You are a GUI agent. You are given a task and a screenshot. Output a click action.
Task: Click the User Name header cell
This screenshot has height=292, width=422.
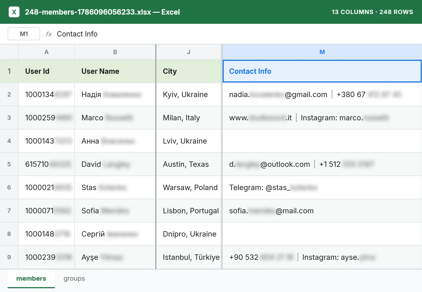[x=115, y=71]
